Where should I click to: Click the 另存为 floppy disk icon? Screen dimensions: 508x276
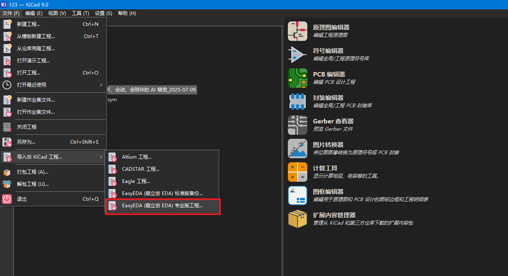(x=7, y=142)
